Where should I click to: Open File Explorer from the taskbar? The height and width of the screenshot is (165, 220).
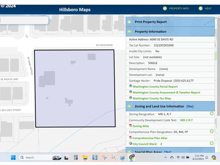pyautogui.click(x=85, y=158)
